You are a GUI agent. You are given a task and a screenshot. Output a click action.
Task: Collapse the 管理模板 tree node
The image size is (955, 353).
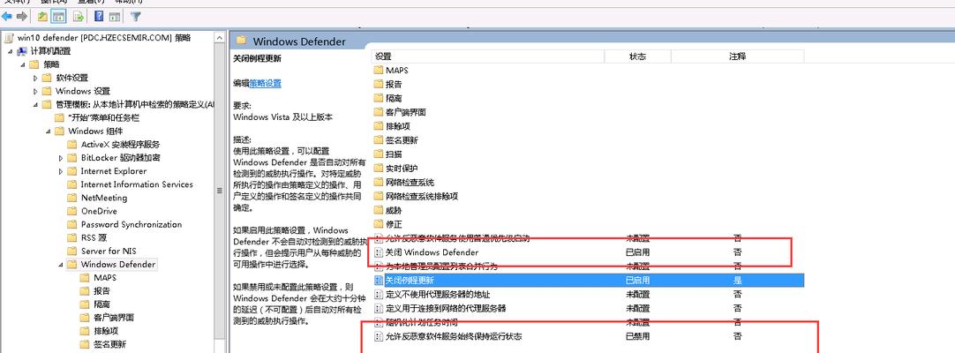point(35,105)
